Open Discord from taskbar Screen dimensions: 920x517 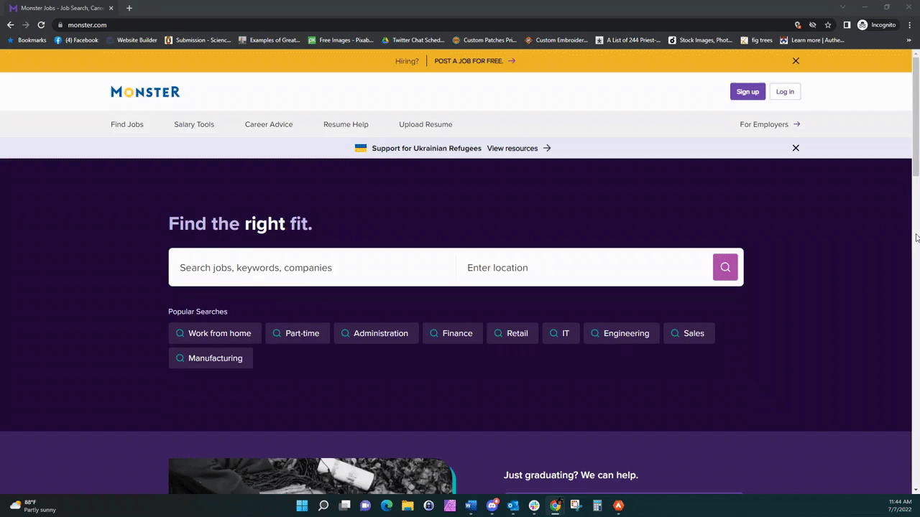tap(492, 506)
